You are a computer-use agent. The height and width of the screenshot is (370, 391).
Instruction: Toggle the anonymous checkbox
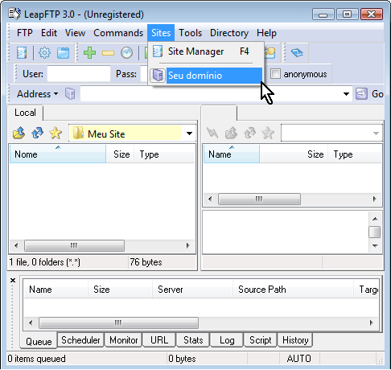pos(275,74)
